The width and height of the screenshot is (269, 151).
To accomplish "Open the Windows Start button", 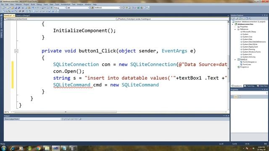I will [4, 148].
